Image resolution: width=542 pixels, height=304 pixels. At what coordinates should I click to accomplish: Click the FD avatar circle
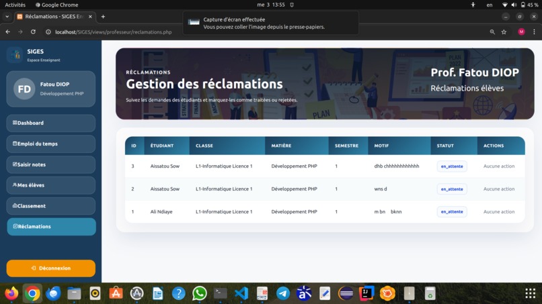(24, 89)
